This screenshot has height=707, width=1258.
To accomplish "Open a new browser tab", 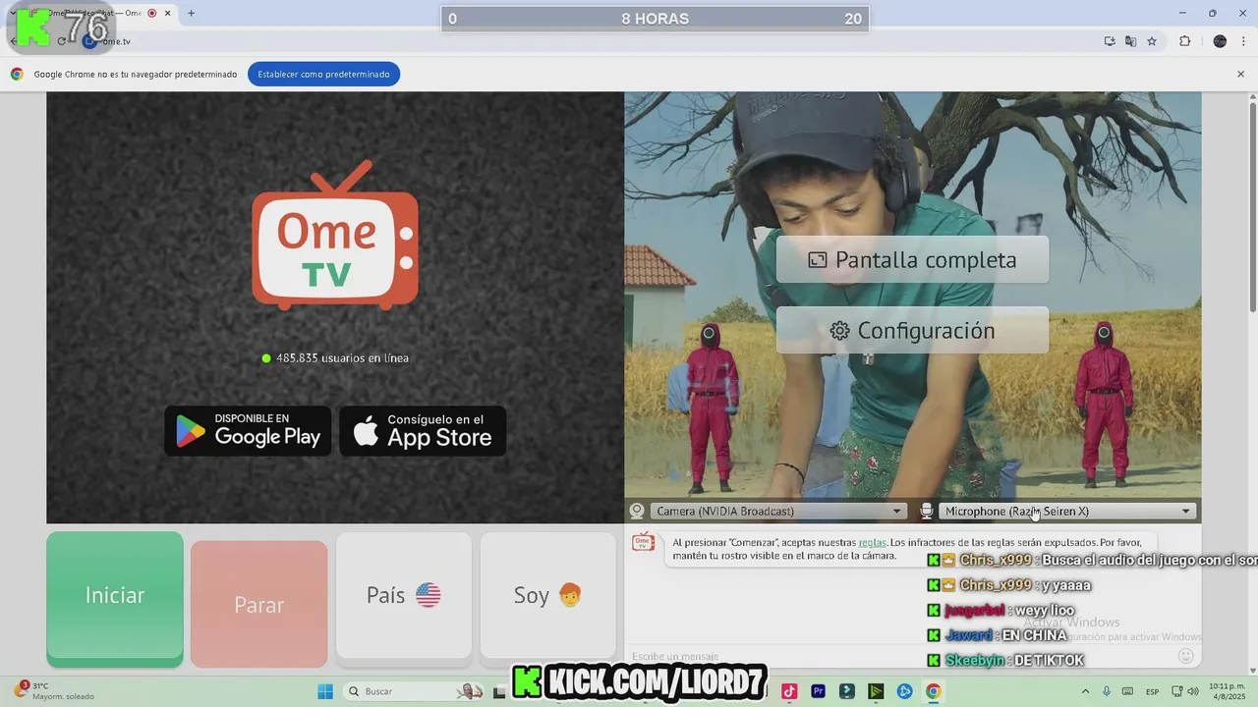I will click(191, 13).
